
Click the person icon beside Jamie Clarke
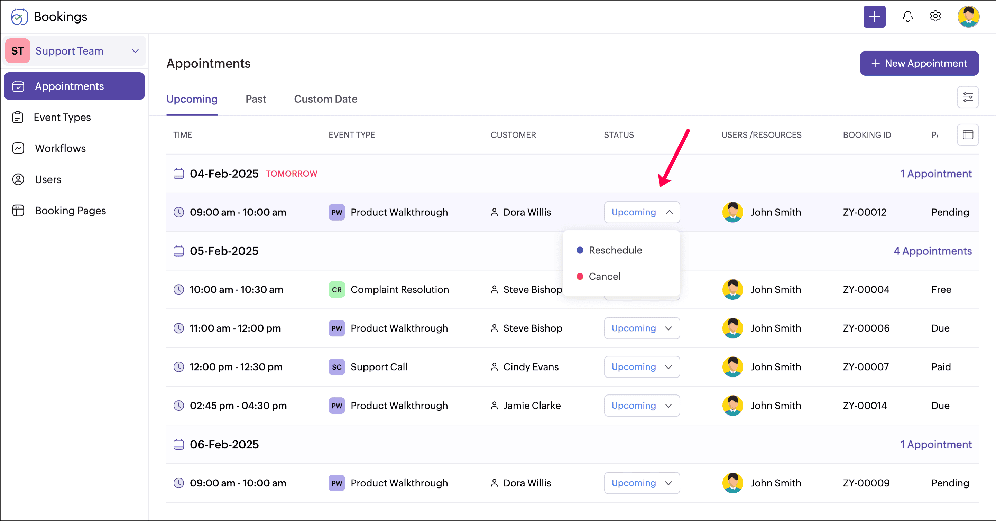coord(494,406)
